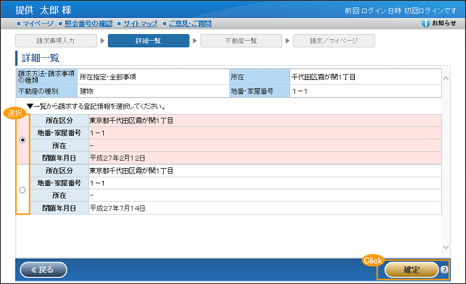
Task: Switch to the 不動産一覧 step
Action: [x=241, y=41]
